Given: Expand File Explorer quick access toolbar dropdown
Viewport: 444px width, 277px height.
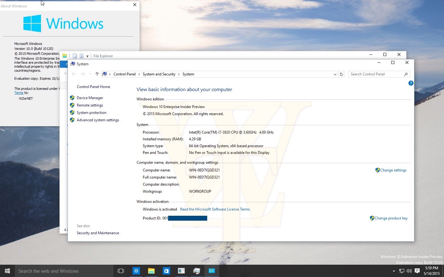Looking at the screenshot, I should click(x=87, y=56).
